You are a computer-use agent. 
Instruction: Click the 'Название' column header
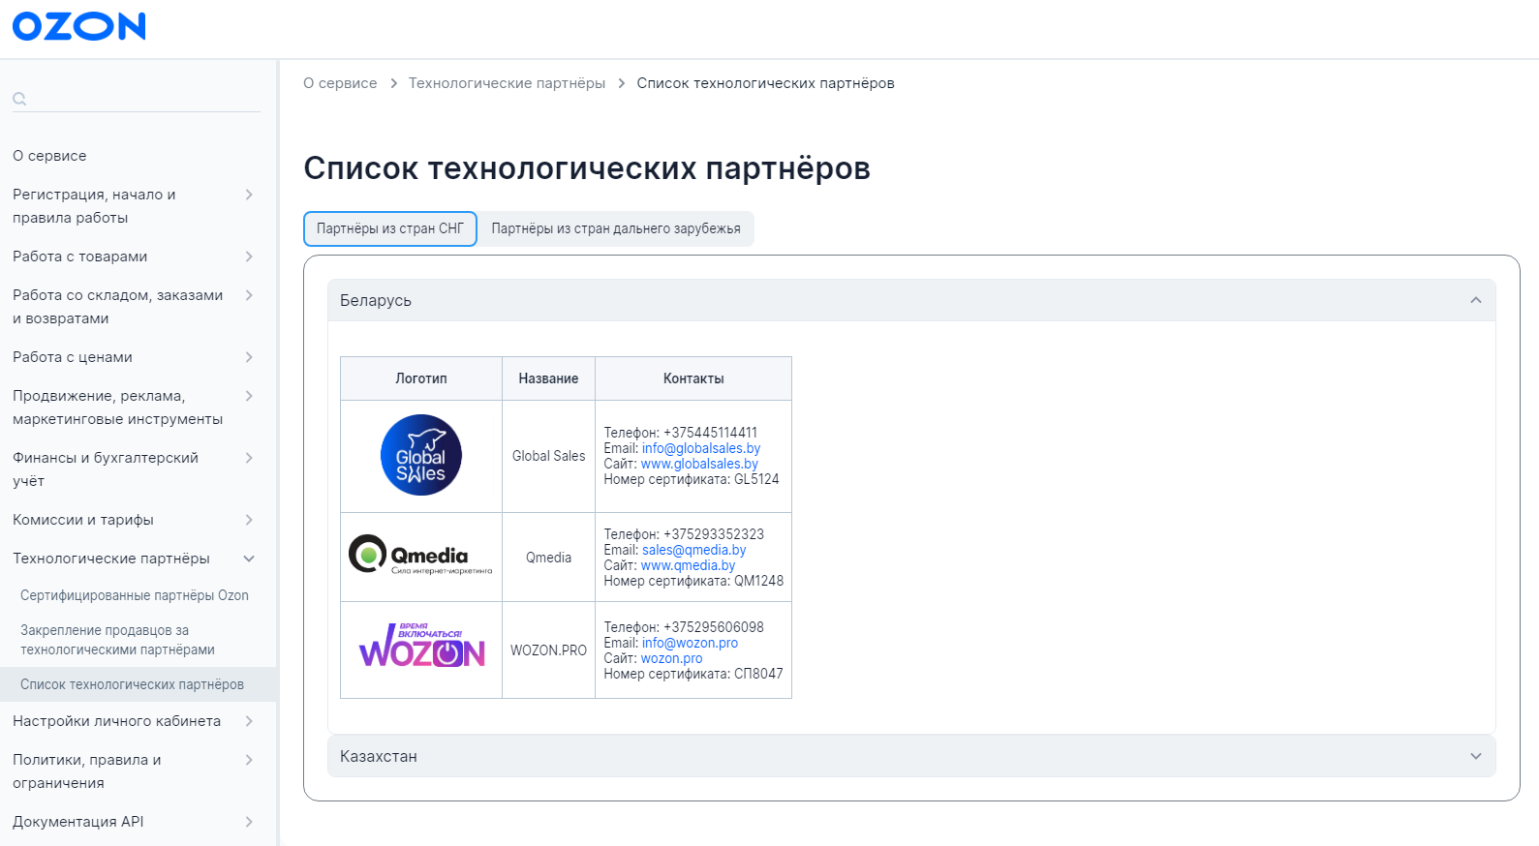tap(548, 378)
